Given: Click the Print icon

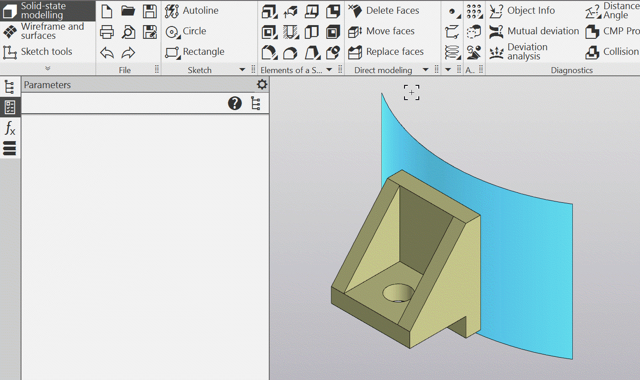Looking at the screenshot, I should coord(107,32).
